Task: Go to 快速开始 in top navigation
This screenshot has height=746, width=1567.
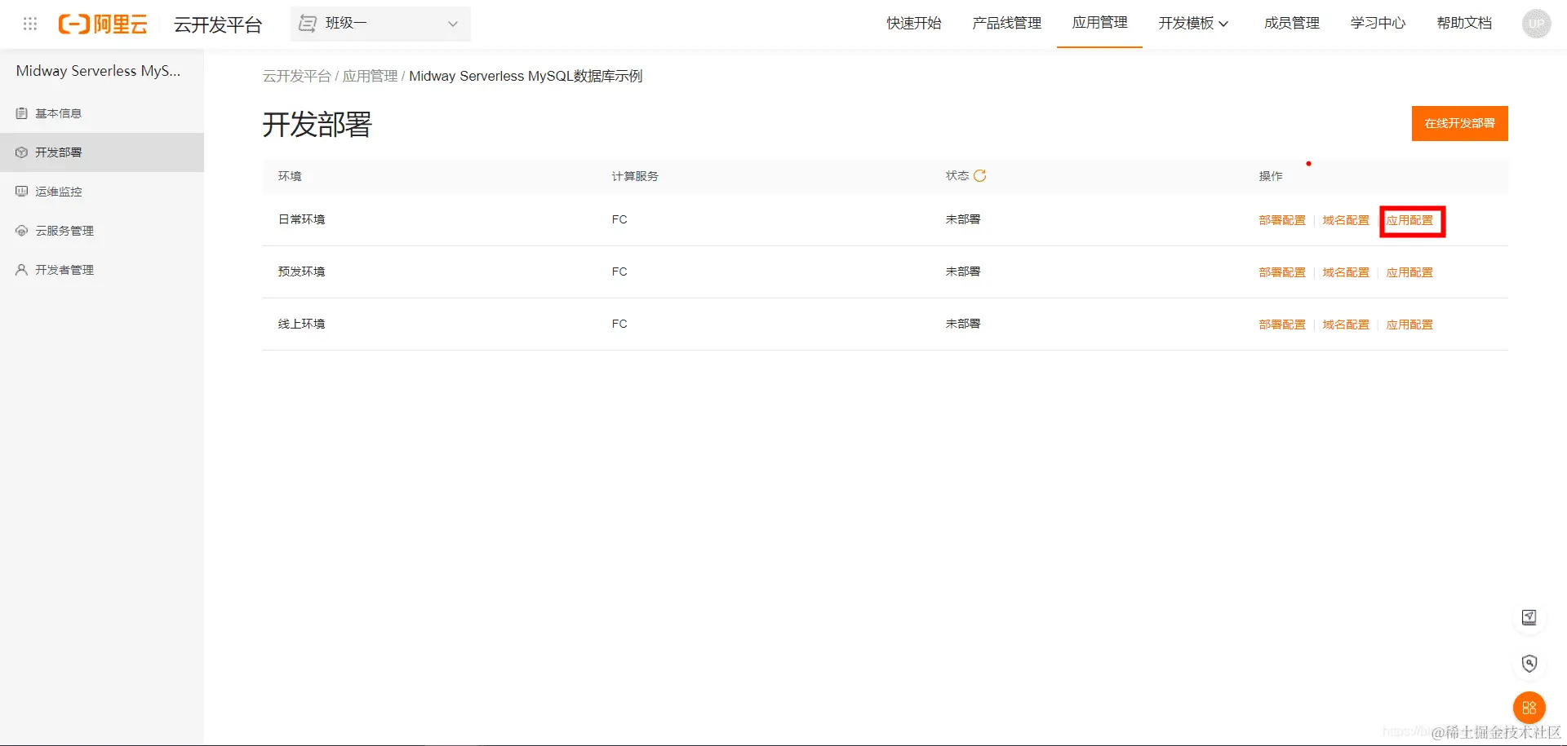Action: 914,23
